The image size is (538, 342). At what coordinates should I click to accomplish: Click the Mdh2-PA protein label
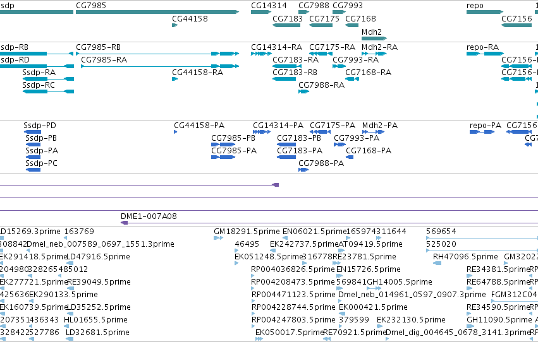click(380, 126)
